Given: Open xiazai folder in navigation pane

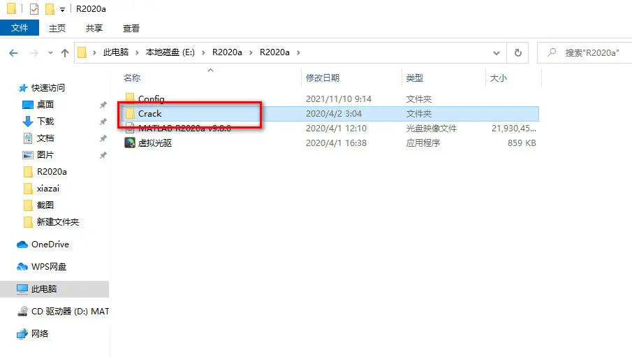Looking at the screenshot, I should click(x=48, y=189).
